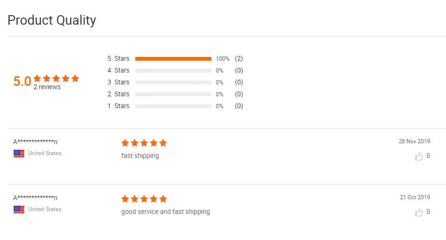Filter reviews by 5 Stars label
This screenshot has height=240, width=446.
pos(118,59)
